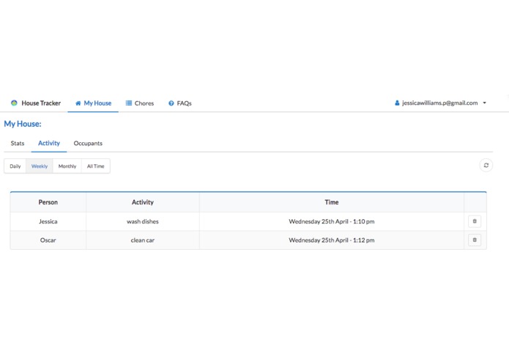This screenshot has height=362, width=509.
Task: Switch to the Stats tab
Action: pos(18,143)
